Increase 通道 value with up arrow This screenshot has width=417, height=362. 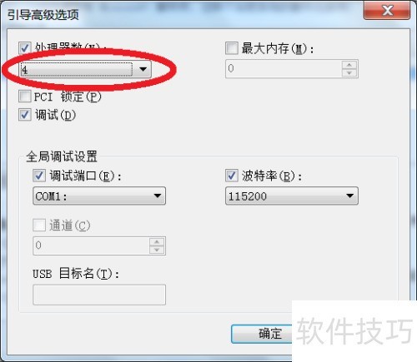157,242
